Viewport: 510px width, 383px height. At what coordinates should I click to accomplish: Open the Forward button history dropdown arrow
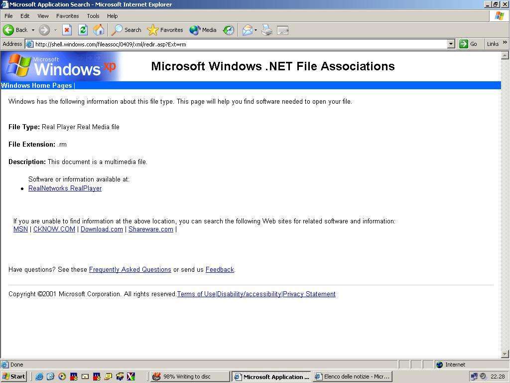[55, 30]
